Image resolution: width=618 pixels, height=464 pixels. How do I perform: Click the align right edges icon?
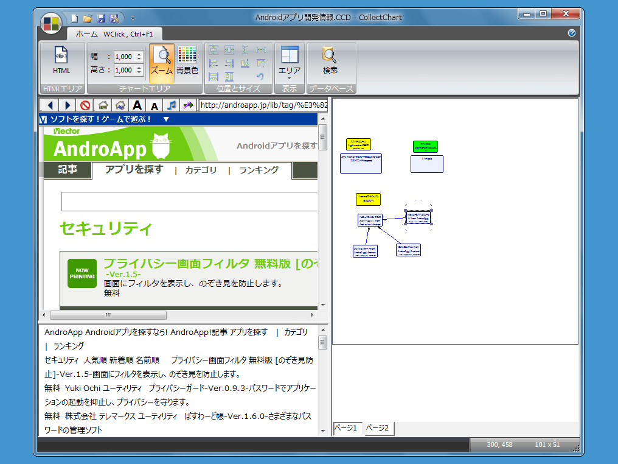229,63
